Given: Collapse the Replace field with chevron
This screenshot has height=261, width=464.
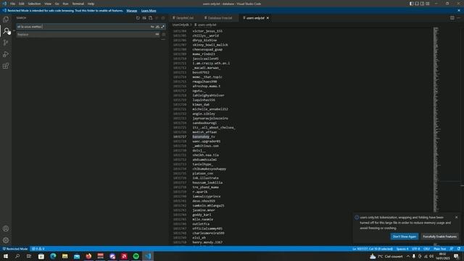Looking at the screenshot, I should click(x=14, y=30).
